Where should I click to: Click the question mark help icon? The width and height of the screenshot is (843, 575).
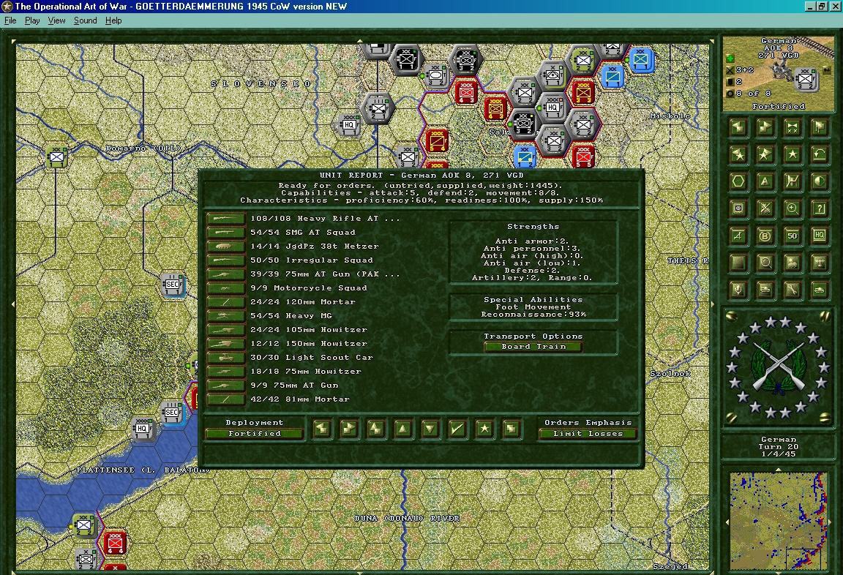[820, 208]
